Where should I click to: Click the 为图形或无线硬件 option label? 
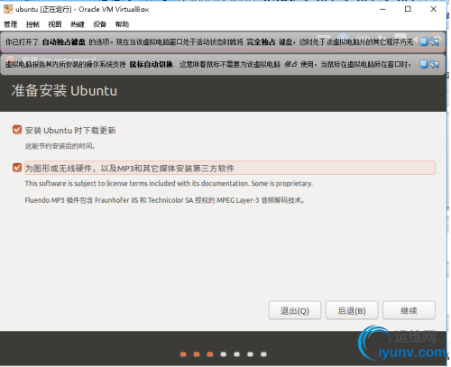coord(130,169)
